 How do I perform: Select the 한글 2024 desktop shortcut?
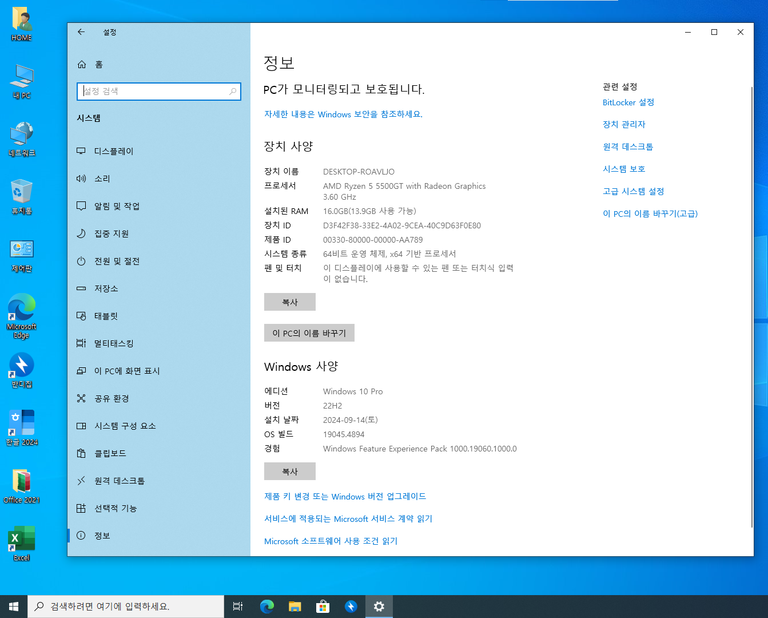[22, 428]
